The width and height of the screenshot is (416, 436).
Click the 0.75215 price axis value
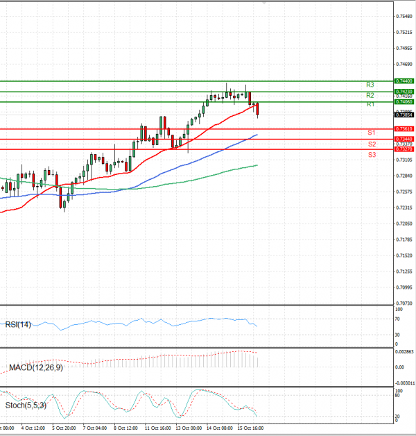[x=404, y=32]
